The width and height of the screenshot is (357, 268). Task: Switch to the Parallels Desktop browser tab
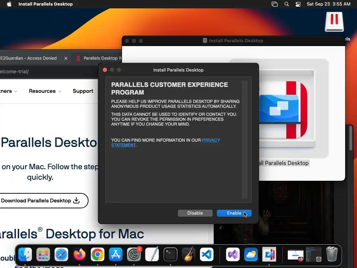[x=99, y=58]
